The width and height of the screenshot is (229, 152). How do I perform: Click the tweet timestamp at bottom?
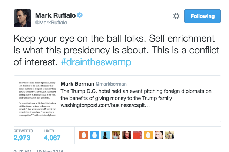pos(38,151)
